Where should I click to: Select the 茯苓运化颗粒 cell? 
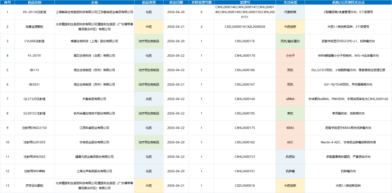(34, 185)
